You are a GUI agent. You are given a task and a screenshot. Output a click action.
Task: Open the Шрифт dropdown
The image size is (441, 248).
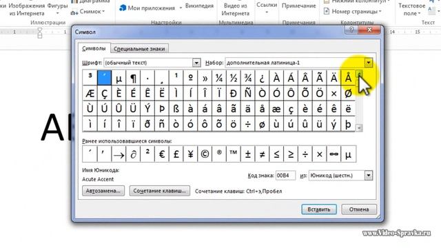196,63
